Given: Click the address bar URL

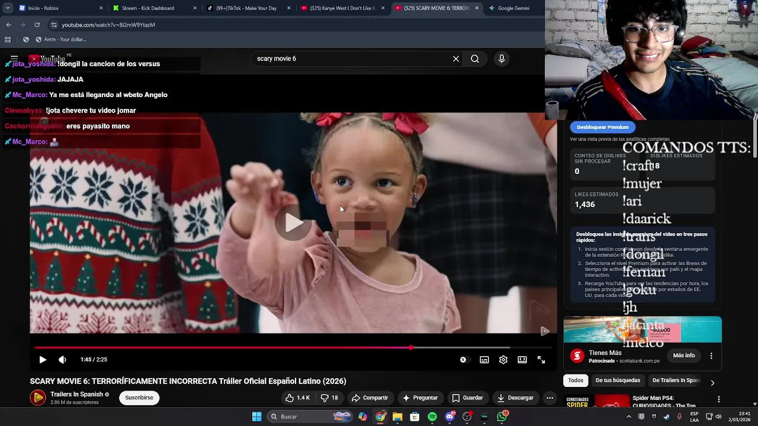Looking at the screenshot, I should 108,25.
